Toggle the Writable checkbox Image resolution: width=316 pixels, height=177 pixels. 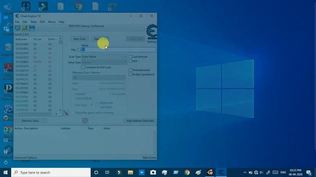[74, 94]
